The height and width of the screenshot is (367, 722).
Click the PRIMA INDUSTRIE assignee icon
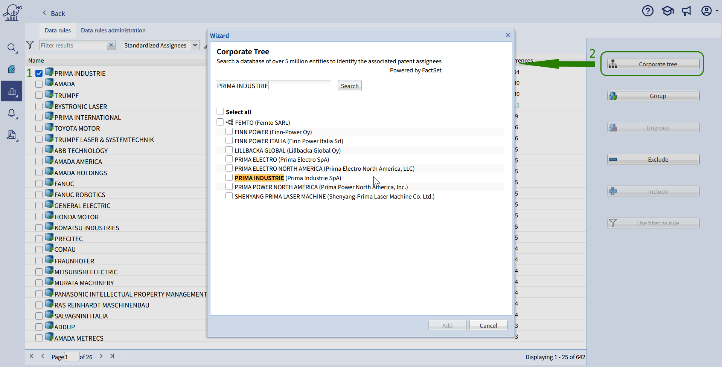[x=49, y=72]
